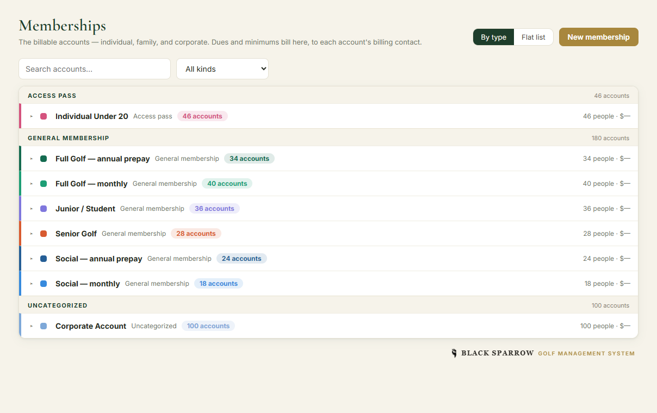Click the 24 people · $— summary
Viewport: 657px width, 413px height.
tap(606, 259)
